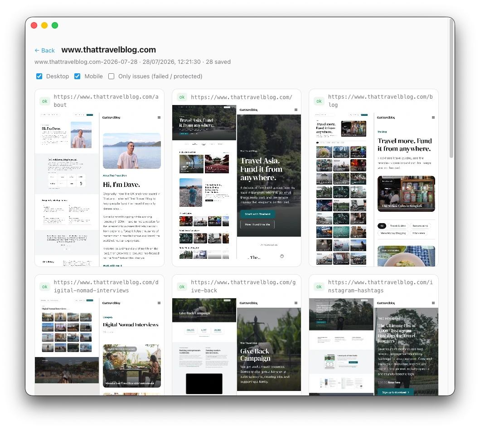The height and width of the screenshot is (429, 480).
Task: Click the www.thattravelblog.com page title
Action: [109, 50]
